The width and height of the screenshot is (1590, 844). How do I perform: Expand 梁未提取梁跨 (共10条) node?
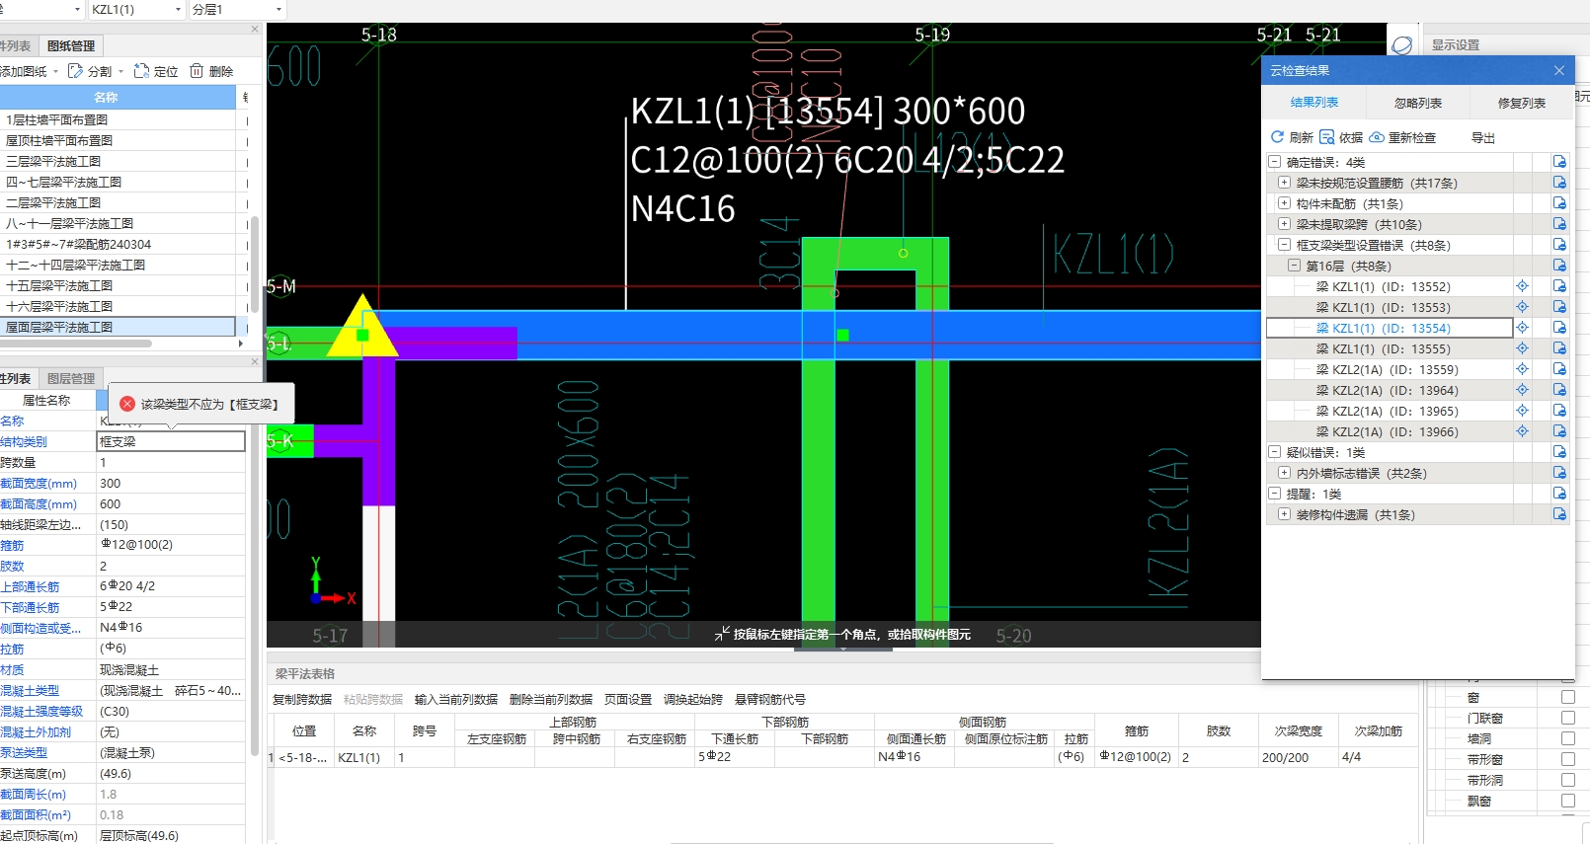(1284, 224)
